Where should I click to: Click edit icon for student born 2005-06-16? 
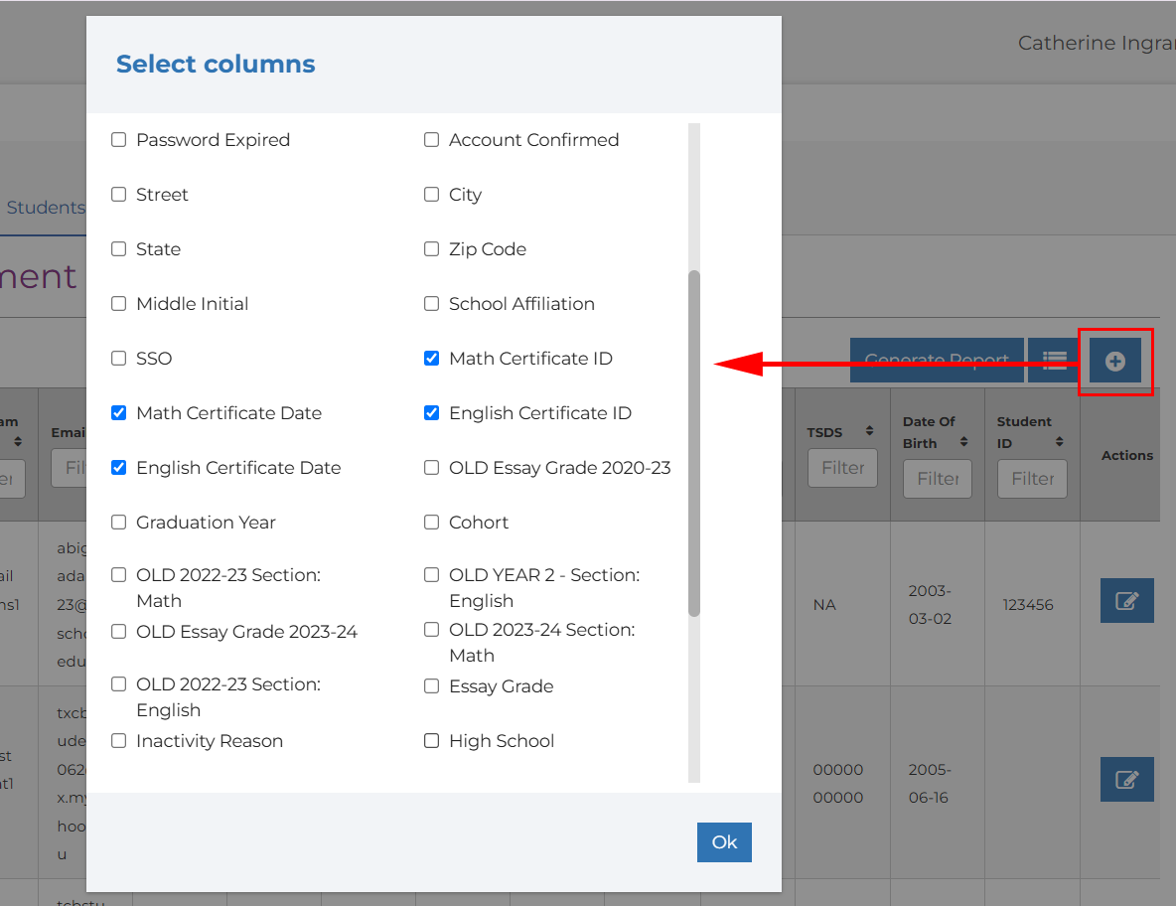(x=1126, y=779)
